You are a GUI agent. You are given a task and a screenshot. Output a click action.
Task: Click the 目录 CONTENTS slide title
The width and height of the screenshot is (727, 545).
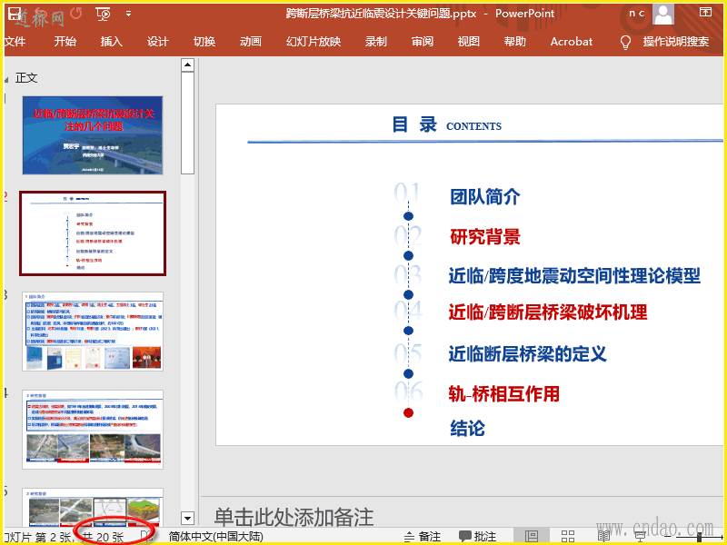(x=447, y=125)
